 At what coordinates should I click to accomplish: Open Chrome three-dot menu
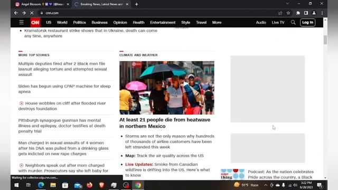[x=322, y=13]
